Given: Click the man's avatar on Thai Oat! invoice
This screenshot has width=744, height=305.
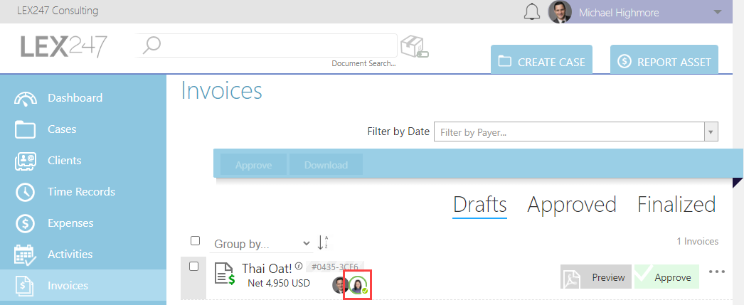Looking at the screenshot, I should pos(340,285).
